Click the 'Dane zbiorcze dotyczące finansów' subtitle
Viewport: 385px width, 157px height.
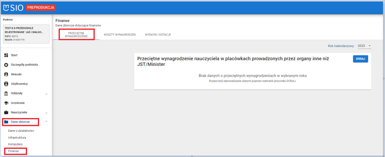coord(79,26)
